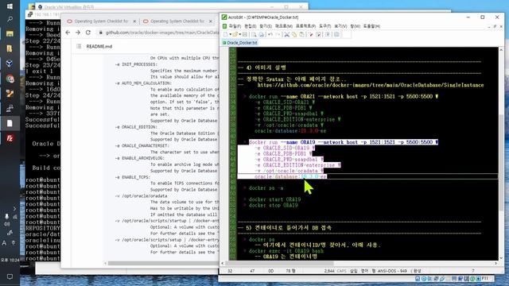Open VirtualBox cube icon on the taskbar
The height and width of the screenshot is (286, 509).
coord(10,64)
